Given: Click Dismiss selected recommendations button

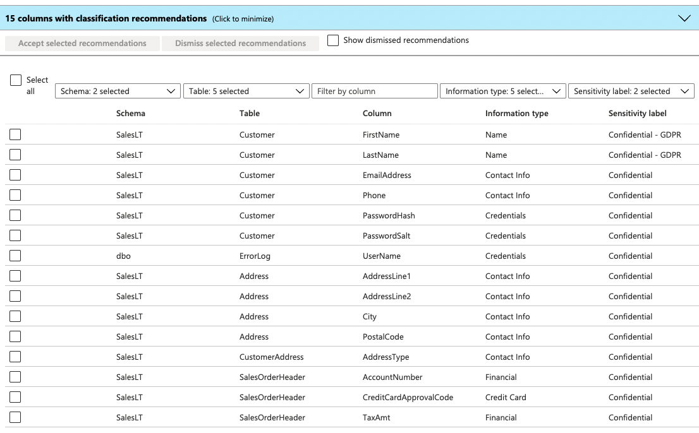Looking at the screenshot, I should [240, 44].
